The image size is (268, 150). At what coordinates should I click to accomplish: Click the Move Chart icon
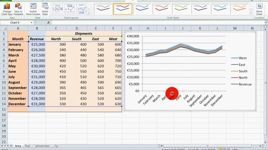[x=259, y=10]
